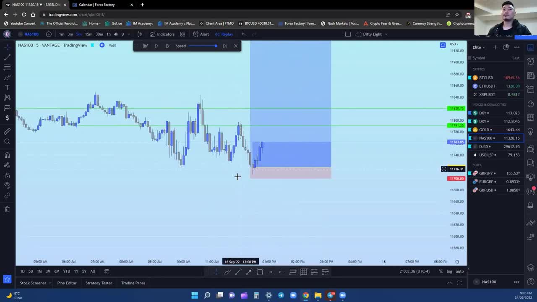The height and width of the screenshot is (302, 537).
Task: Expand the Stock Screener dropdown arrow
Action: 50,283
